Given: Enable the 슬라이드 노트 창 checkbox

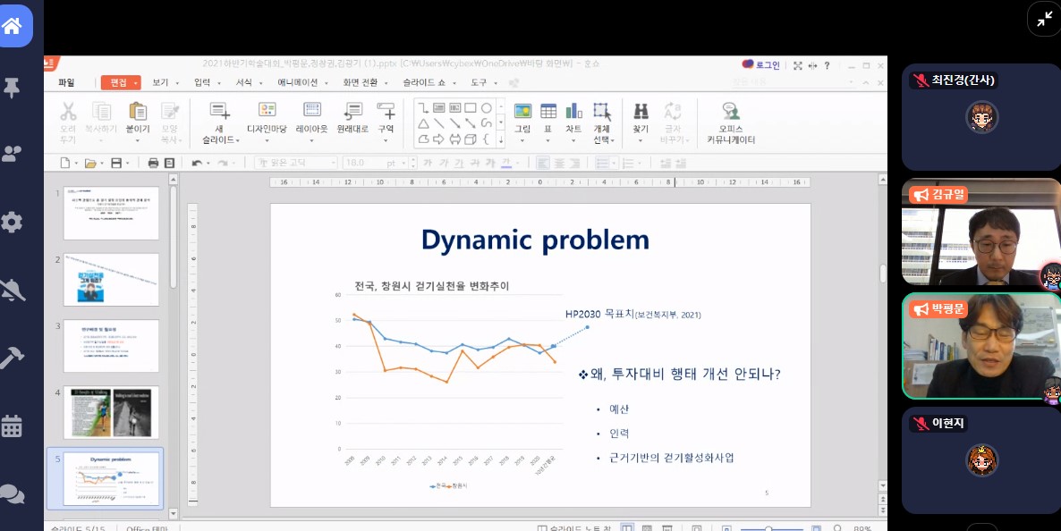Looking at the screenshot, I should click(543, 527).
